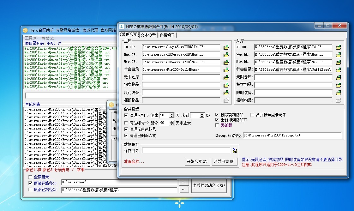Browse for 主库 无限仓库 folder
Viewport: 354px width, 211px height.
pos(226,77)
